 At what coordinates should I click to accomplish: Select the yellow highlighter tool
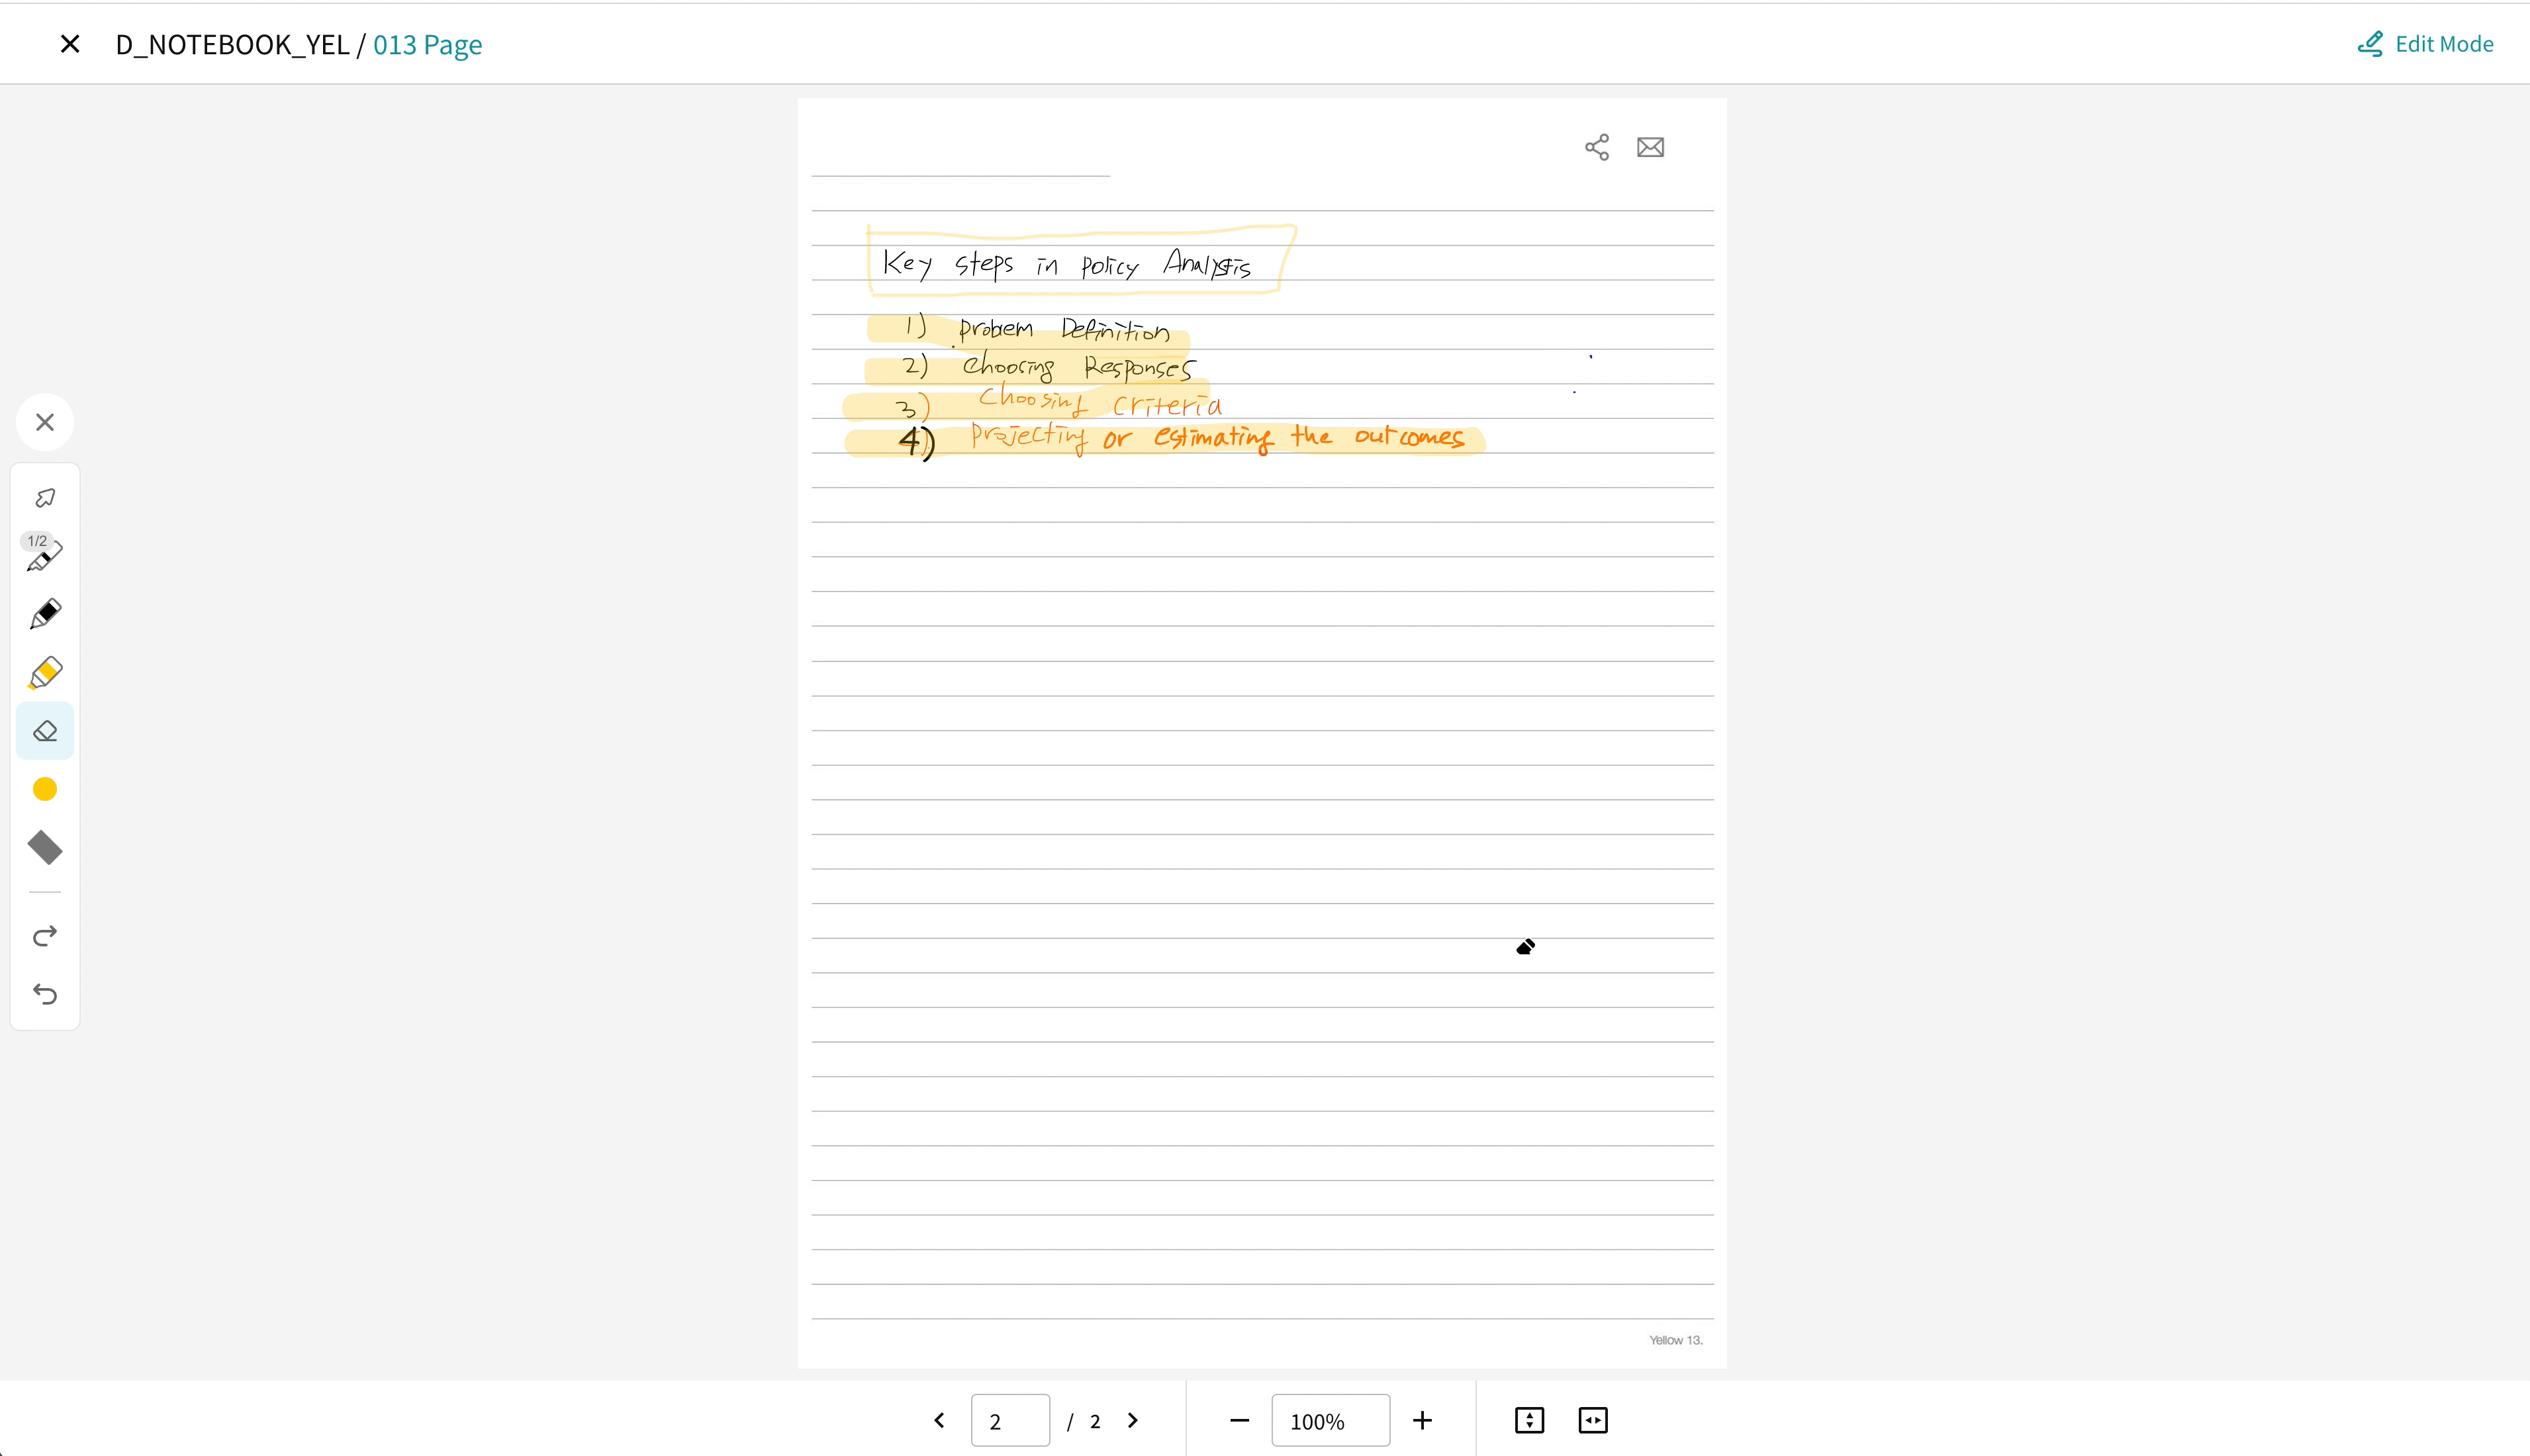point(45,673)
